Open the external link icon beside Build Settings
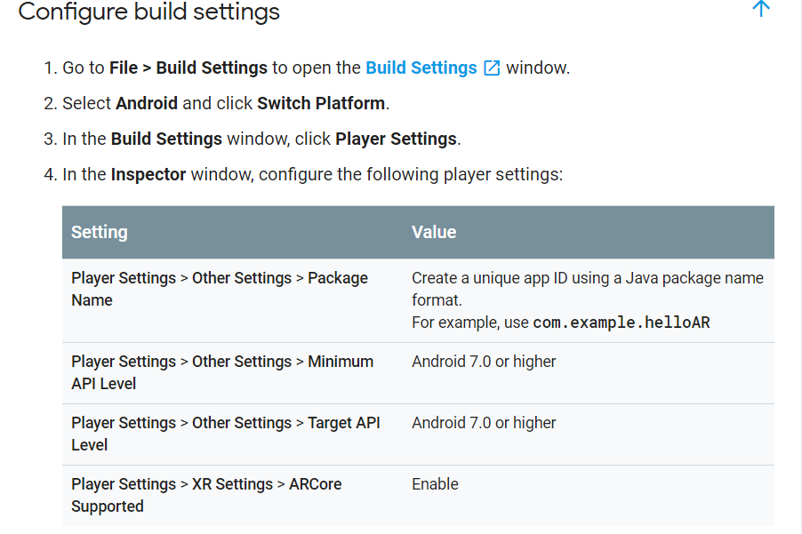 (492, 68)
